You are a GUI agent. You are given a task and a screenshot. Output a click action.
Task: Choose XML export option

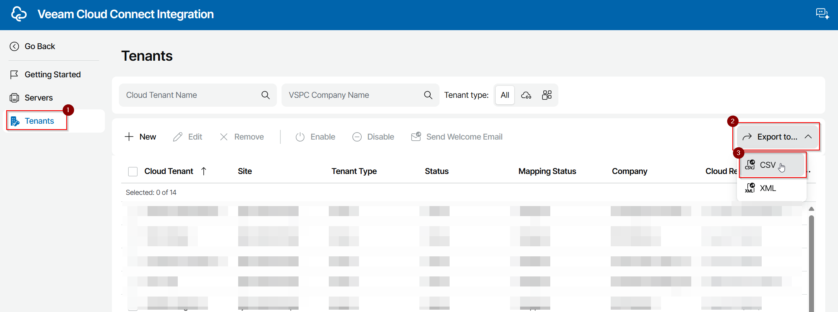(x=772, y=188)
